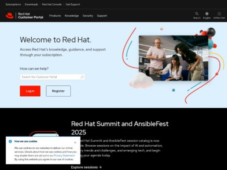227x170 pixels.
Task: Expand the Products menu
Action: tap(55, 15)
